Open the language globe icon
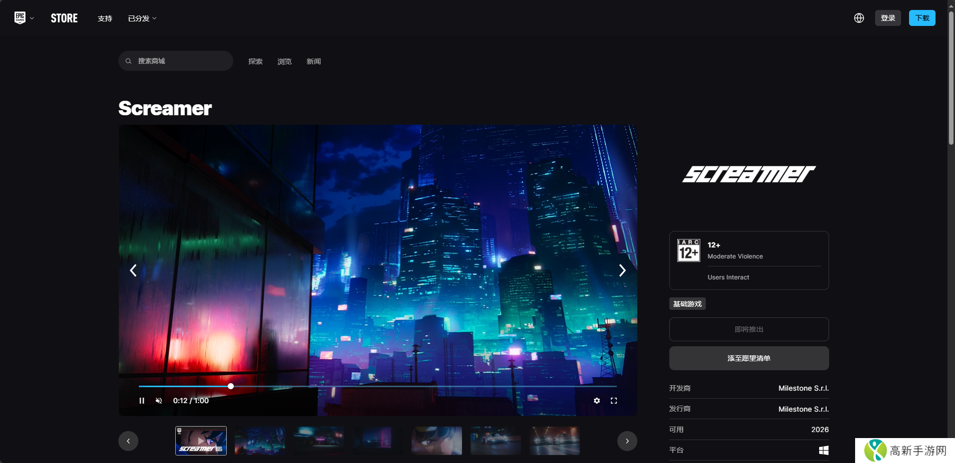The height and width of the screenshot is (463, 955). [859, 18]
